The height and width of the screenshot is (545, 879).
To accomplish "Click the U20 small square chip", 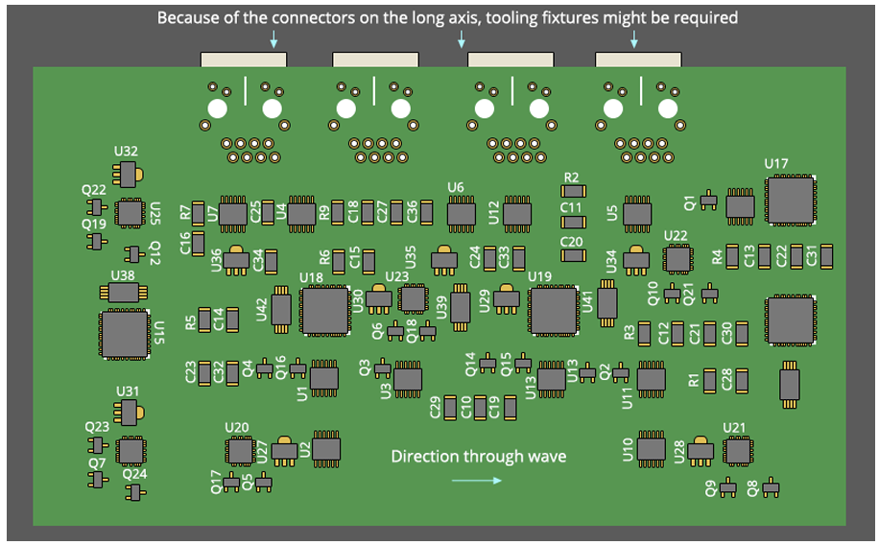I will (x=238, y=449).
